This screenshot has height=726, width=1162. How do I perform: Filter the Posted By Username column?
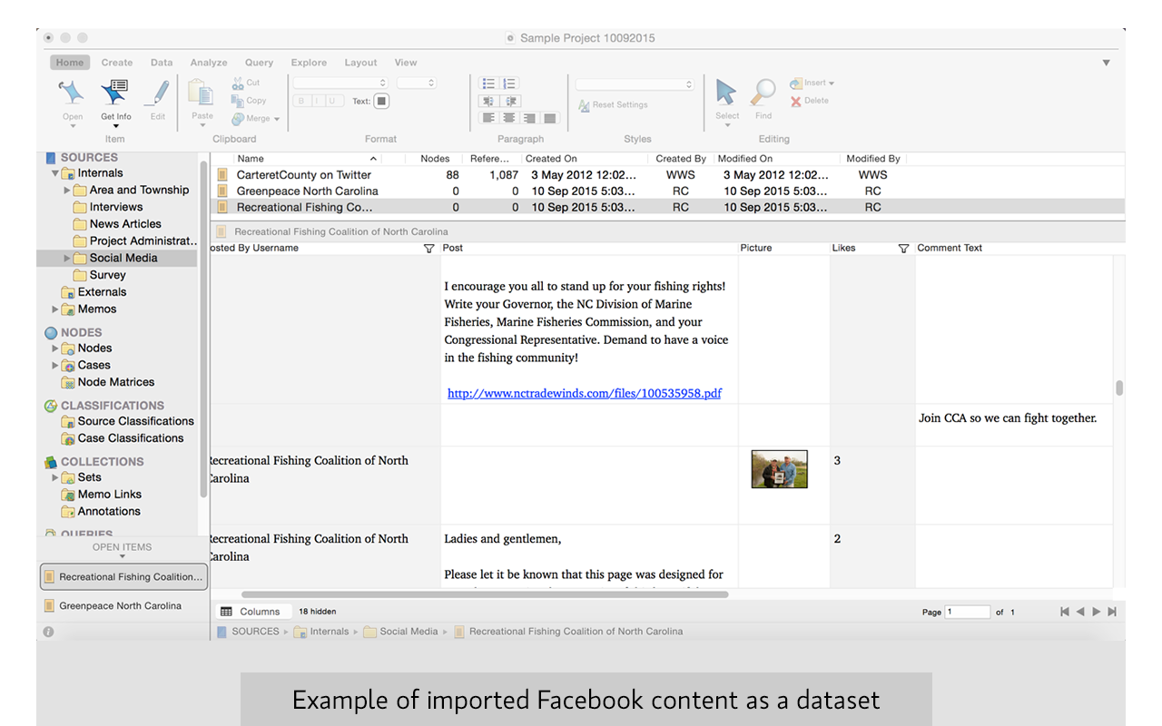pos(429,249)
